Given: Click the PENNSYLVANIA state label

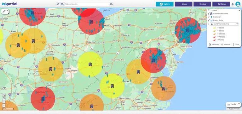Looking at the screenshot, I should (x=147, y=29).
